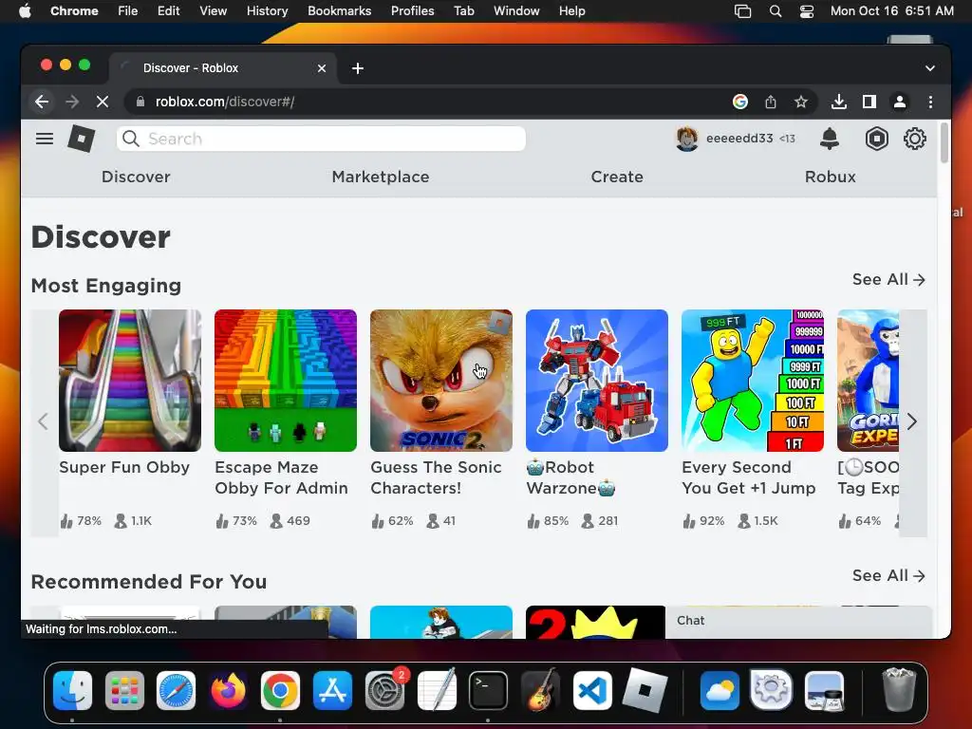Click the page vertical scrollbar
The image size is (972, 729).
coord(944,142)
